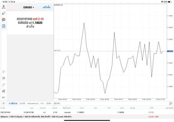Sort positions by กำไร (Profit) column header
The width and height of the screenshot is (174, 122).
coord(151,108)
